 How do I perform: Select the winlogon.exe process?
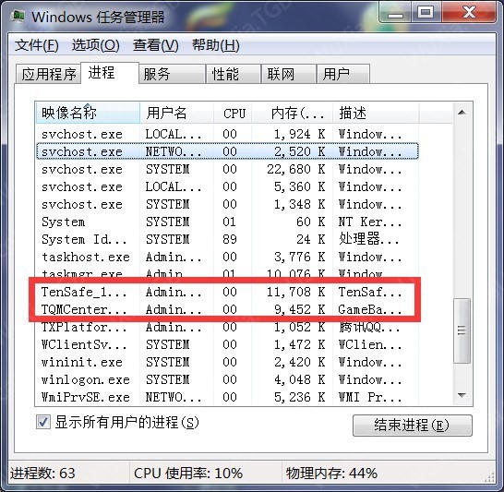click(x=227, y=379)
